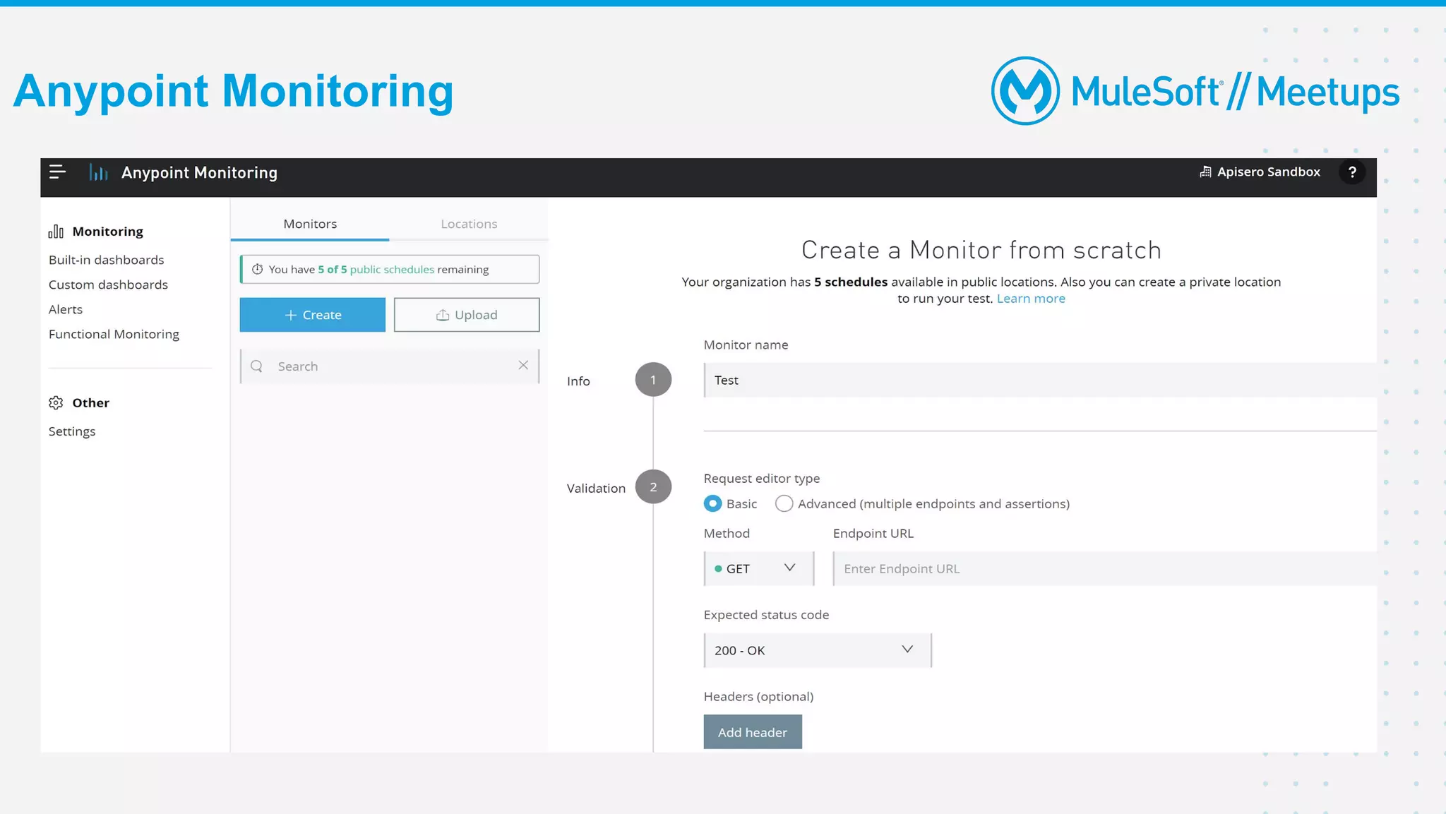Click the Info step 1 circle
Image resolution: width=1446 pixels, height=814 pixels.
point(653,380)
